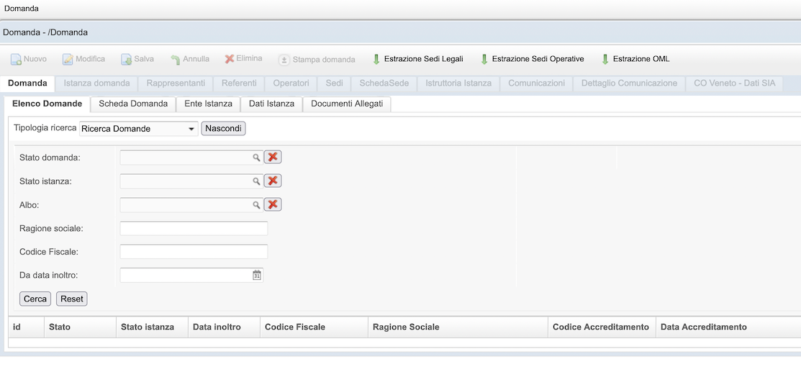Click the Reset button
The height and width of the screenshot is (372, 801).
pos(72,299)
